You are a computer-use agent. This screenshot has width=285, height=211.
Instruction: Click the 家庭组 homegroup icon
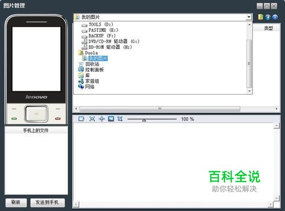(x=81, y=81)
